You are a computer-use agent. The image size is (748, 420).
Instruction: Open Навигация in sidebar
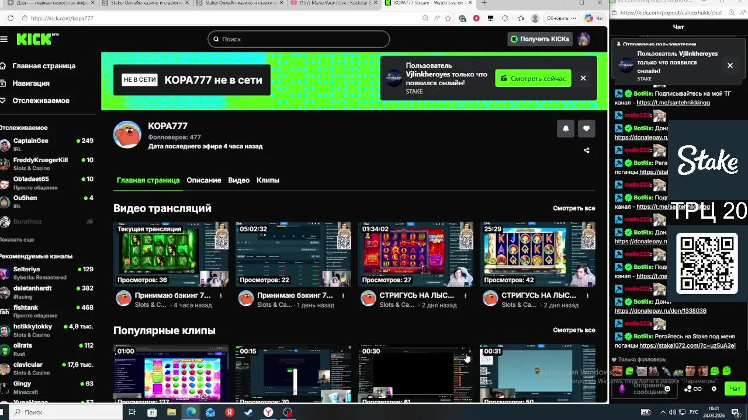(25, 83)
